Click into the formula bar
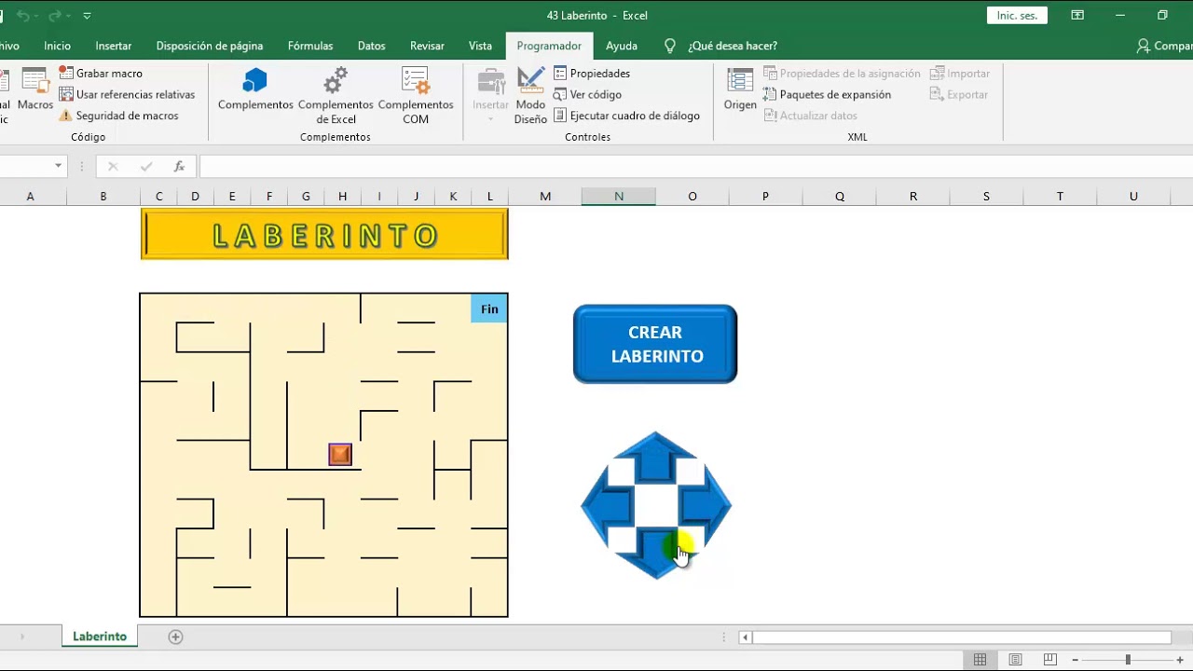Screen dimensions: 1193x671 (x=695, y=166)
